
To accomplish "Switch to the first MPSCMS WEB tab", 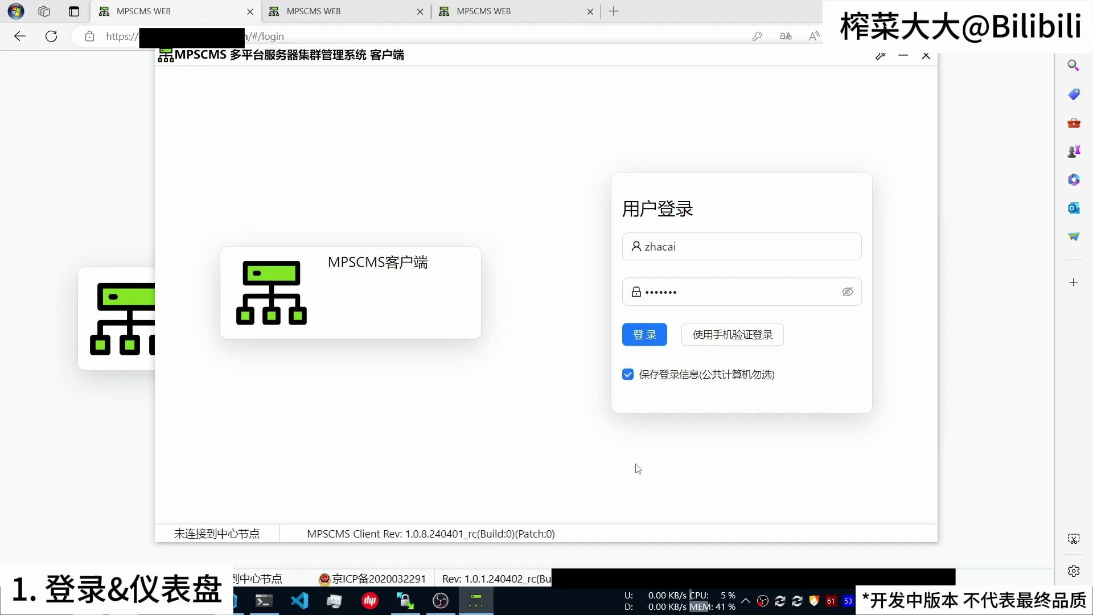I will coord(176,11).
